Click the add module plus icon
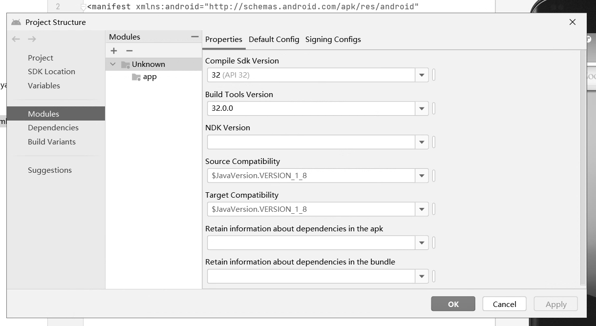The width and height of the screenshot is (596, 326). pos(114,51)
